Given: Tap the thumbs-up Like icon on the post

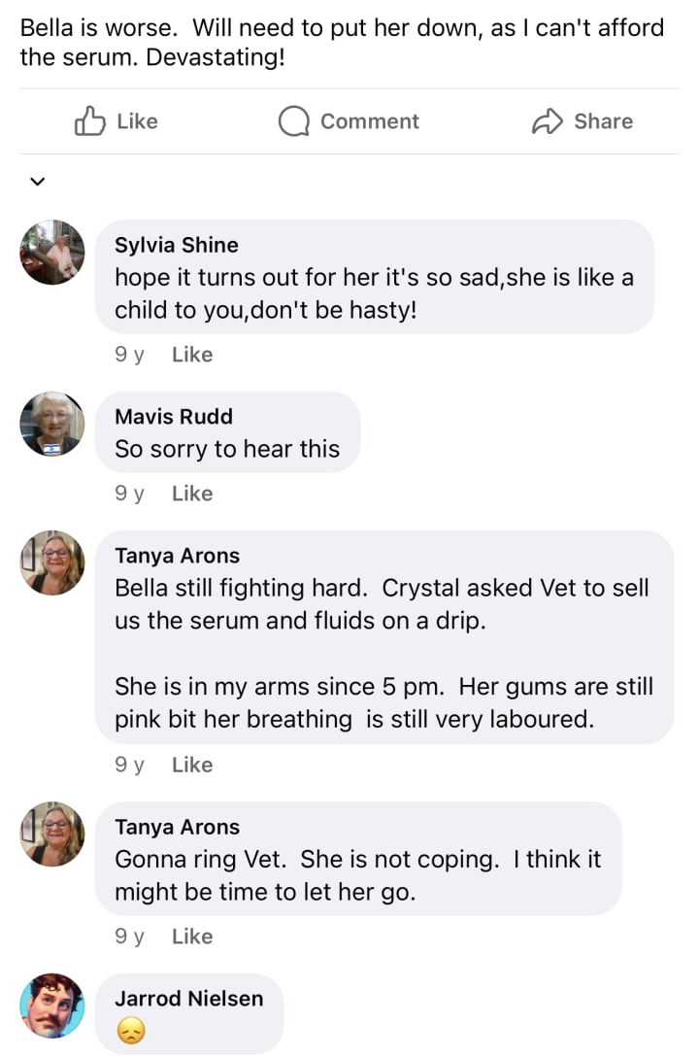Looking at the screenshot, I should click(x=90, y=121).
